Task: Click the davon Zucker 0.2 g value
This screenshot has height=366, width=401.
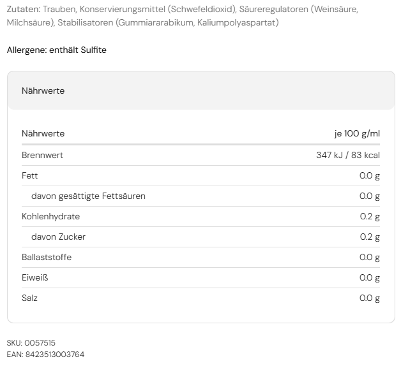Action: (369, 237)
